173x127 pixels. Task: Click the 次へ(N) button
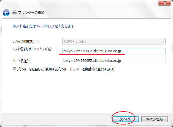(x=125, y=119)
